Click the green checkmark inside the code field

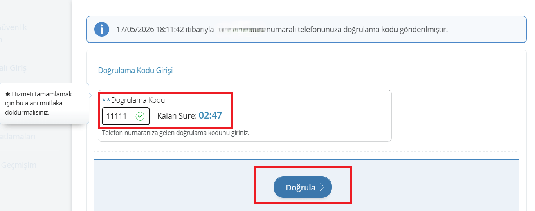[x=140, y=116]
